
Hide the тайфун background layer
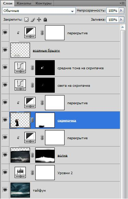point(5,190)
